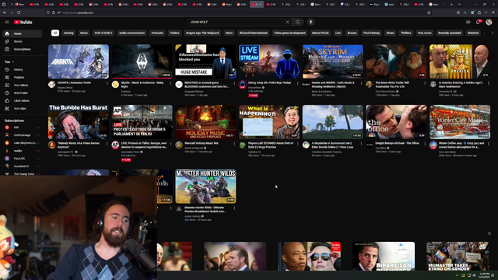Screen dimensions: 498x280
Task: Play The Bubble Has Burst thumbnail
Action: [x=79, y=122]
